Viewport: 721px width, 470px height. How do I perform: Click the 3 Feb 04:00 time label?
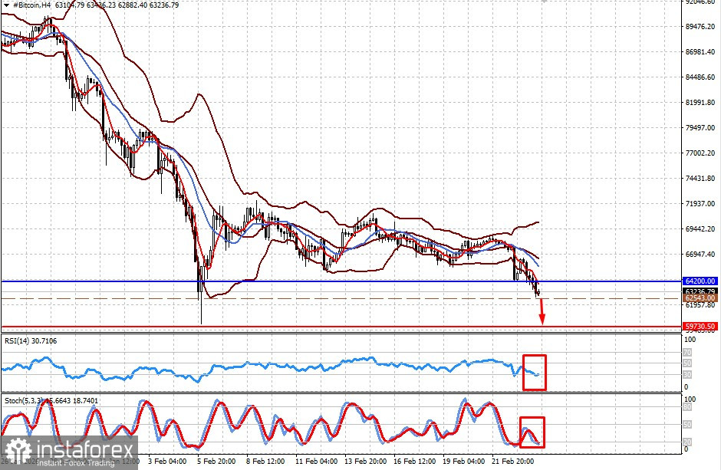167,461
